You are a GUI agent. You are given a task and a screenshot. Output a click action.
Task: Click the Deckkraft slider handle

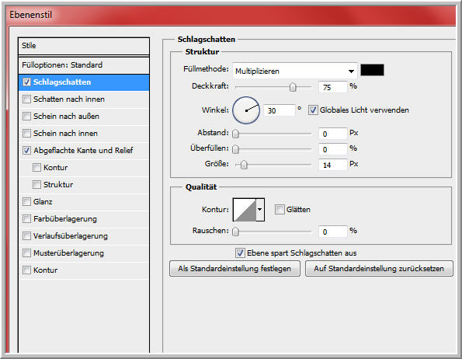(x=293, y=87)
